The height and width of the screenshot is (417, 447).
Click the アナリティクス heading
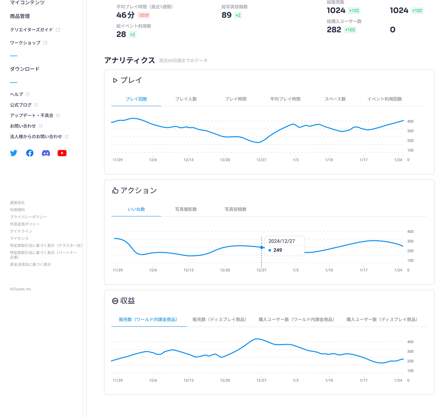[130, 60]
